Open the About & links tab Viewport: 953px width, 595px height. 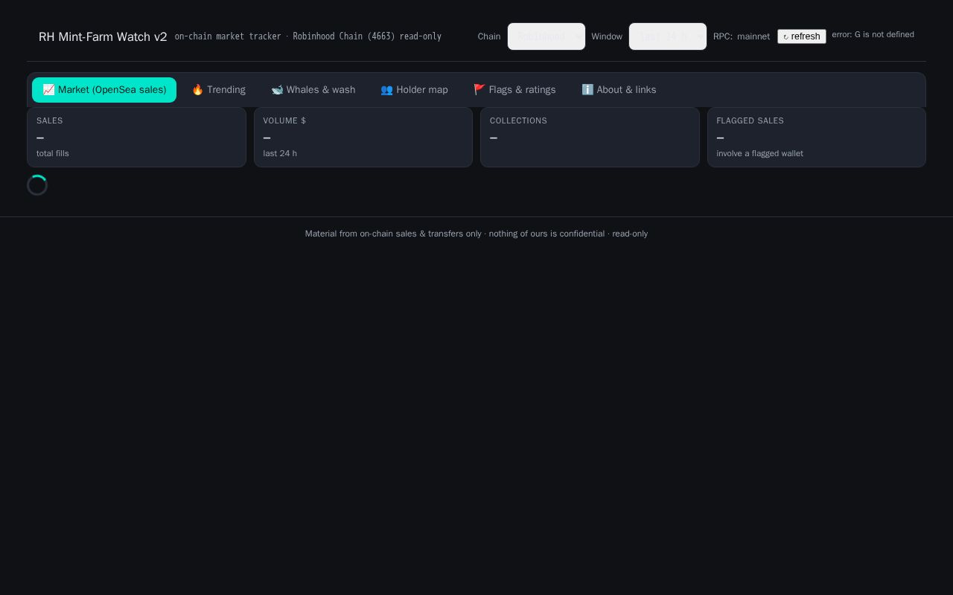pyautogui.click(x=619, y=90)
